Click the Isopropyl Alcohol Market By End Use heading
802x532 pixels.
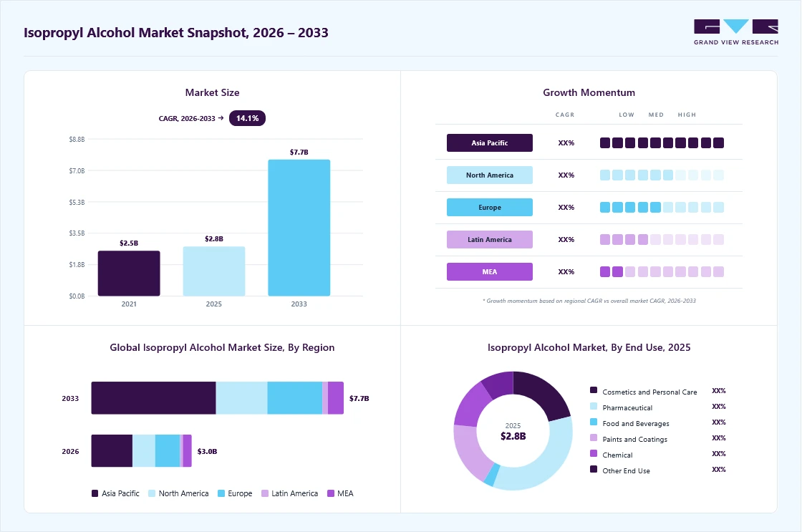coord(589,347)
